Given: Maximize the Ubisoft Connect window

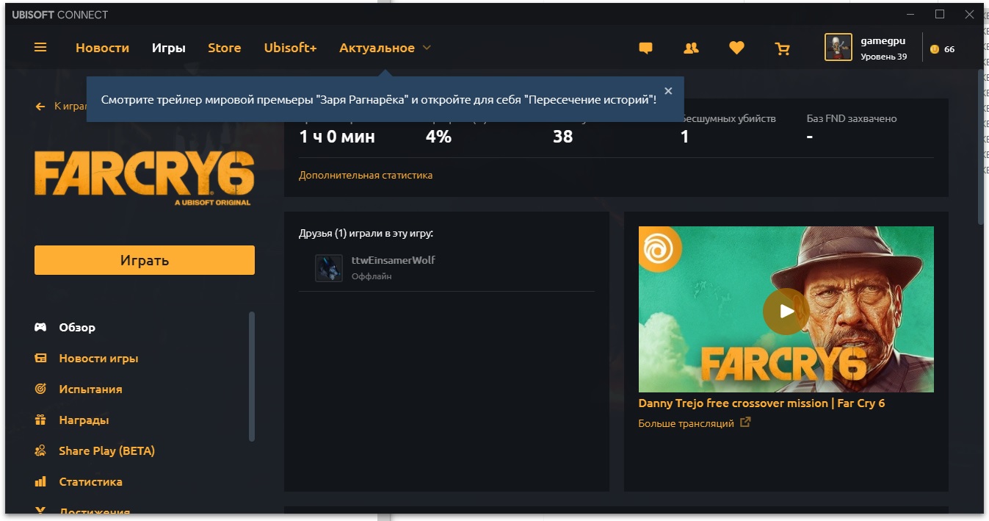Looking at the screenshot, I should 940,14.
